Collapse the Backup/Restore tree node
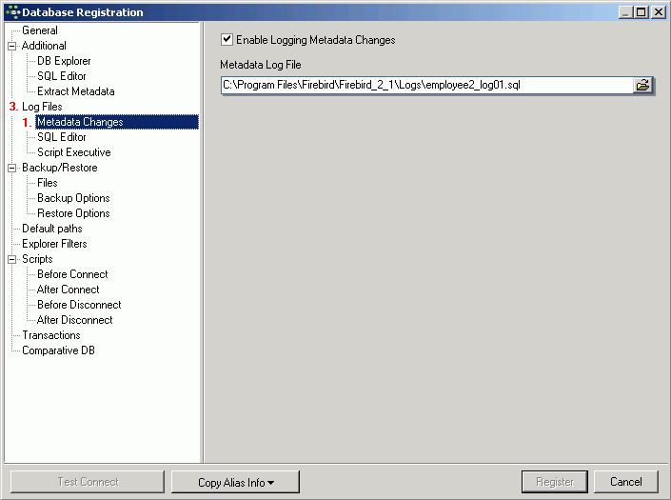Viewport: 671px width, 500px height. pos(12,168)
